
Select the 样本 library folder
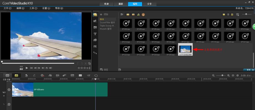click(x=102, y=19)
